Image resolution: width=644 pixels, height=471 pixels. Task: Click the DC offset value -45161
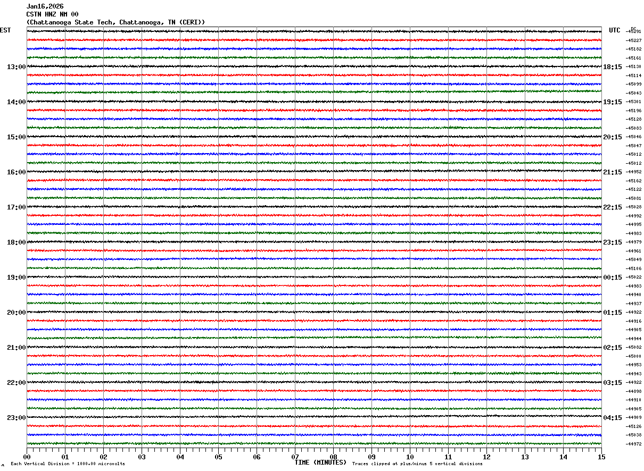click(633, 58)
